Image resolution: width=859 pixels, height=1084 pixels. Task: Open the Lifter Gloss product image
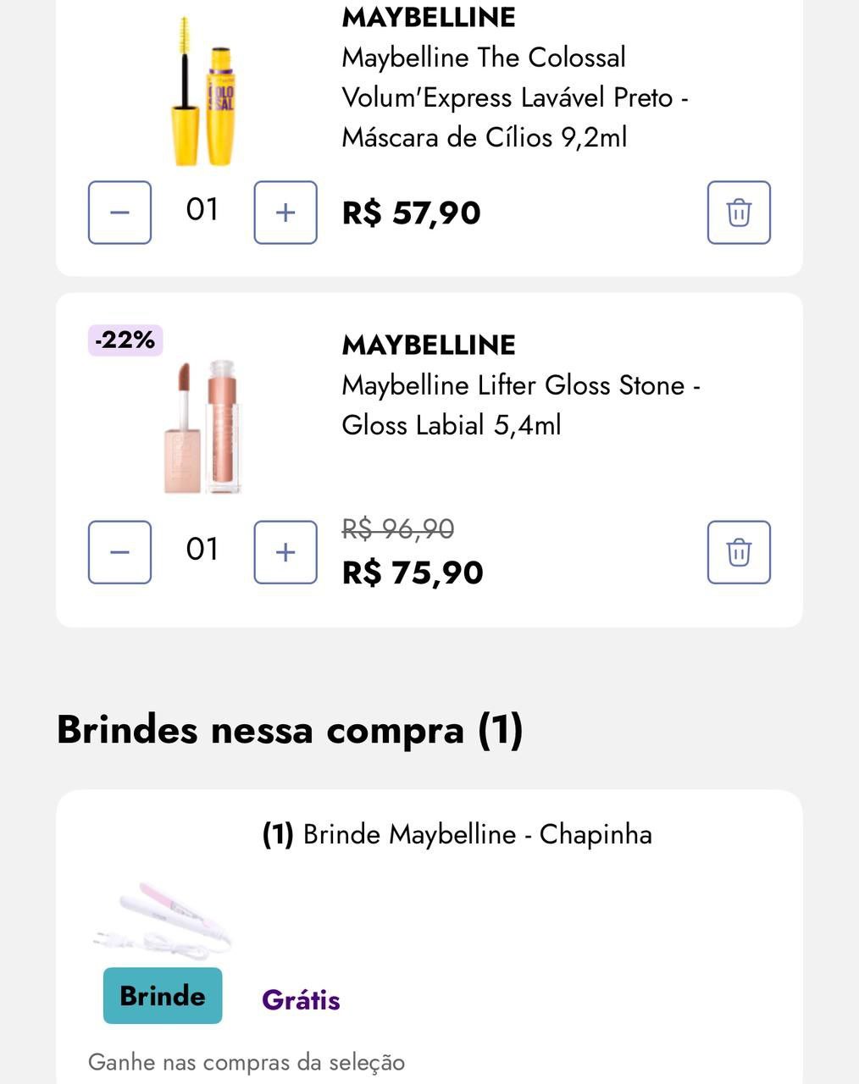pos(202,426)
